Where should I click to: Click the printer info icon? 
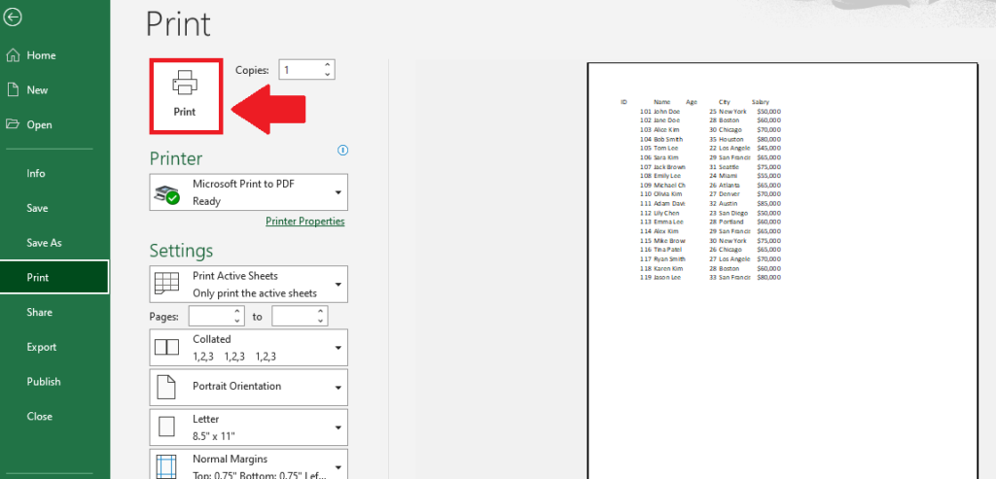tap(342, 151)
